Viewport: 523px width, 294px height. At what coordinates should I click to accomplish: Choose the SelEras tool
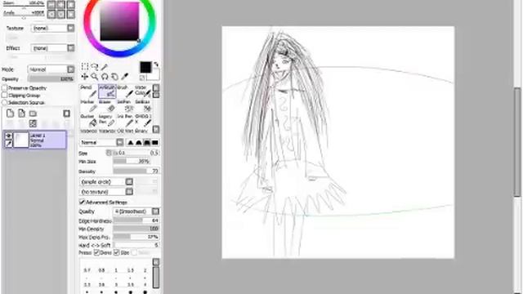tap(143, 106)
